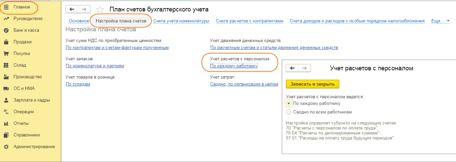Add page to favorites with star icon
Image resolution: width=456 pixels, height=162 pixels.
[100, 10]
